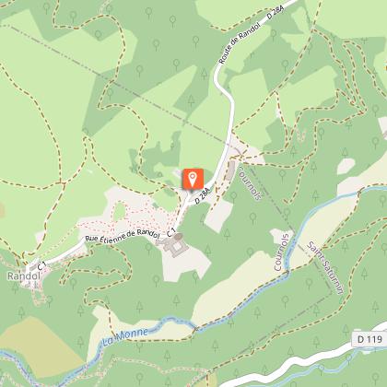This screenshot has height=387, width=387.
Task: Select the small light clearing east of junction
Action: point(346,166)
